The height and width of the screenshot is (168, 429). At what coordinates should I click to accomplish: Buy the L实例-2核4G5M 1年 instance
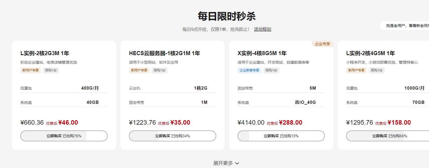pos(389,136)
